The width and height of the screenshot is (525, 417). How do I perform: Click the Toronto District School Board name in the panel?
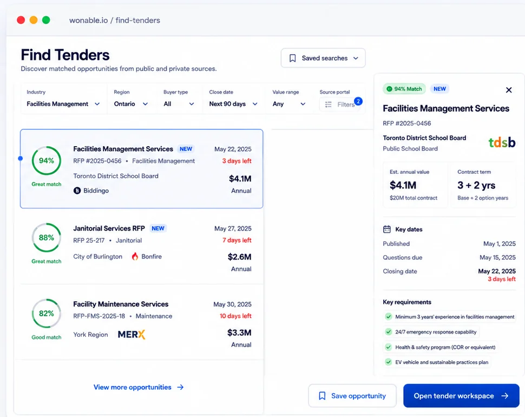424,138
